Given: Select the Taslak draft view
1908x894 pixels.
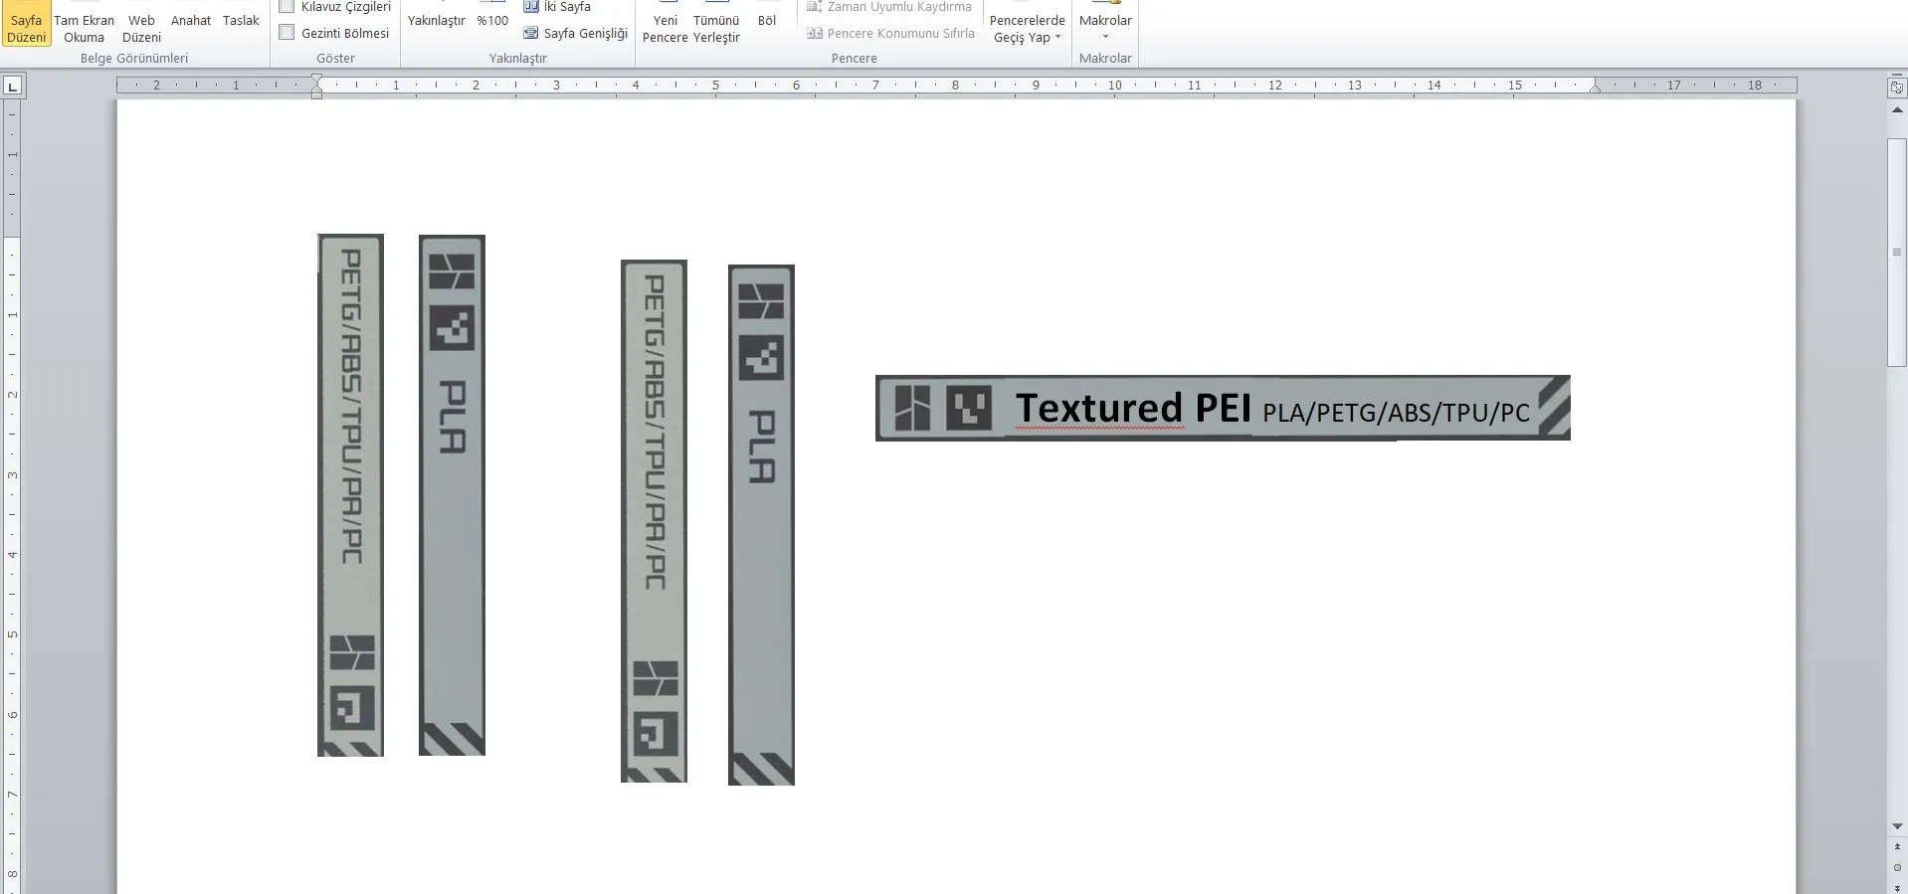Looking at the screenshot, I should 241,20.
